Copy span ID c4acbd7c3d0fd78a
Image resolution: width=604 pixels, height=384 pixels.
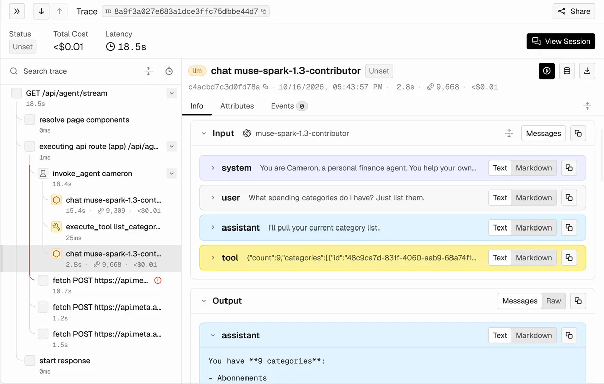(266, 87)
